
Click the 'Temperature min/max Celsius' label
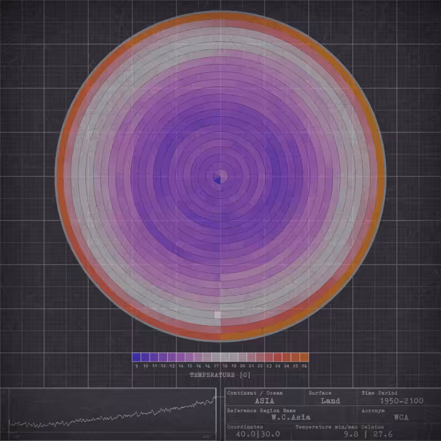[340, 427]
